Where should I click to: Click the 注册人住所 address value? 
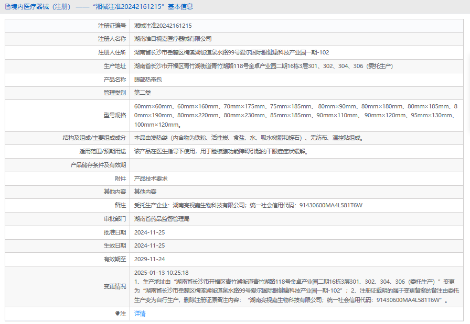(231, 52)
